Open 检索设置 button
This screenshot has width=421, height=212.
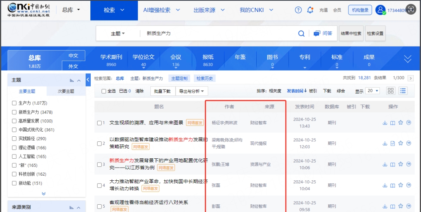375,34
